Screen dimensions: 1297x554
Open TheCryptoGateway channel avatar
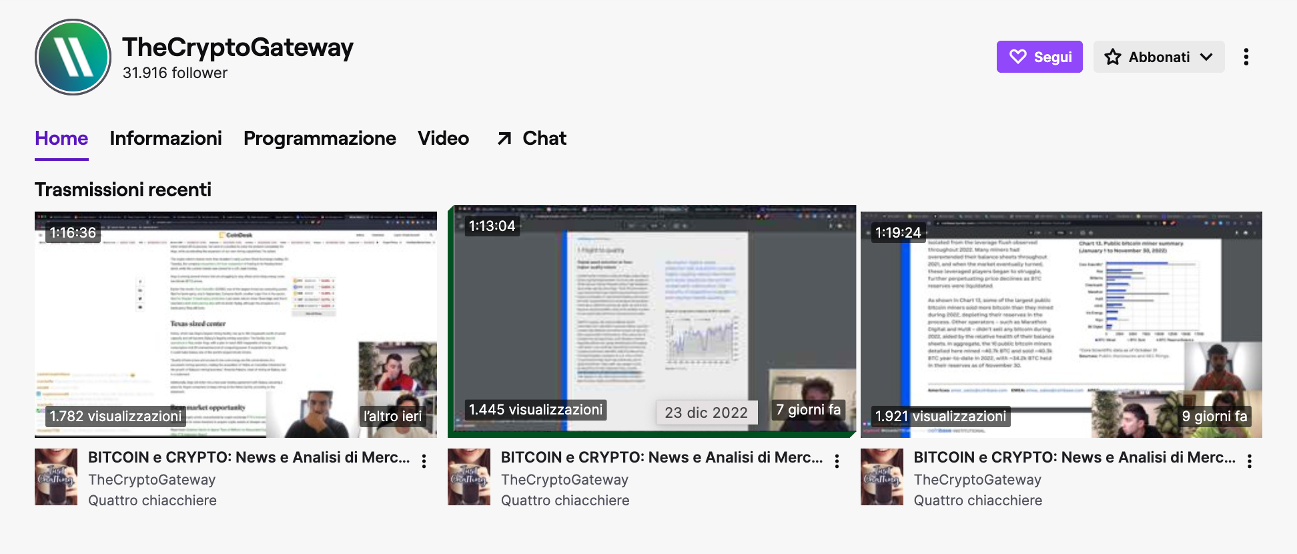[x=73, y=57]
